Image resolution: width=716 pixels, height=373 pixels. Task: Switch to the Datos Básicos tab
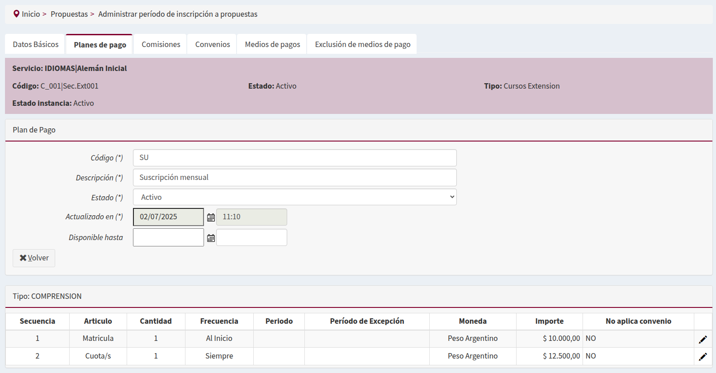36,44
